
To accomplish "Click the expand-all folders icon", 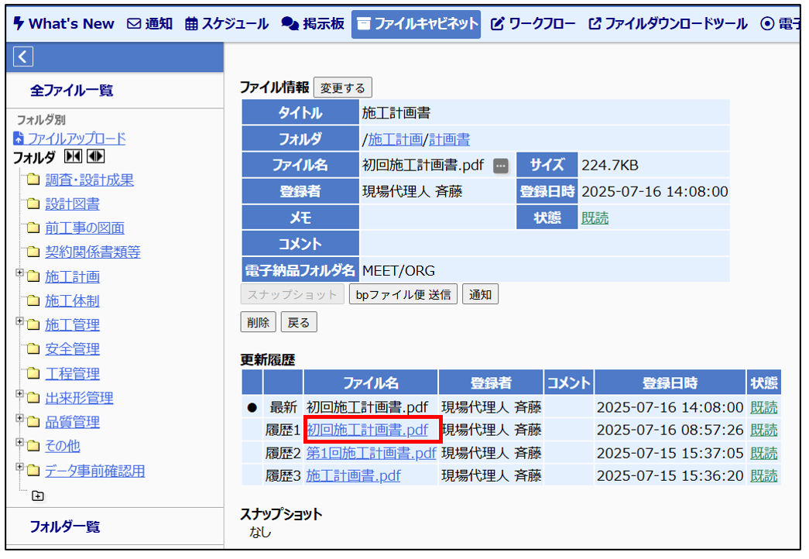I will (95, 157).
